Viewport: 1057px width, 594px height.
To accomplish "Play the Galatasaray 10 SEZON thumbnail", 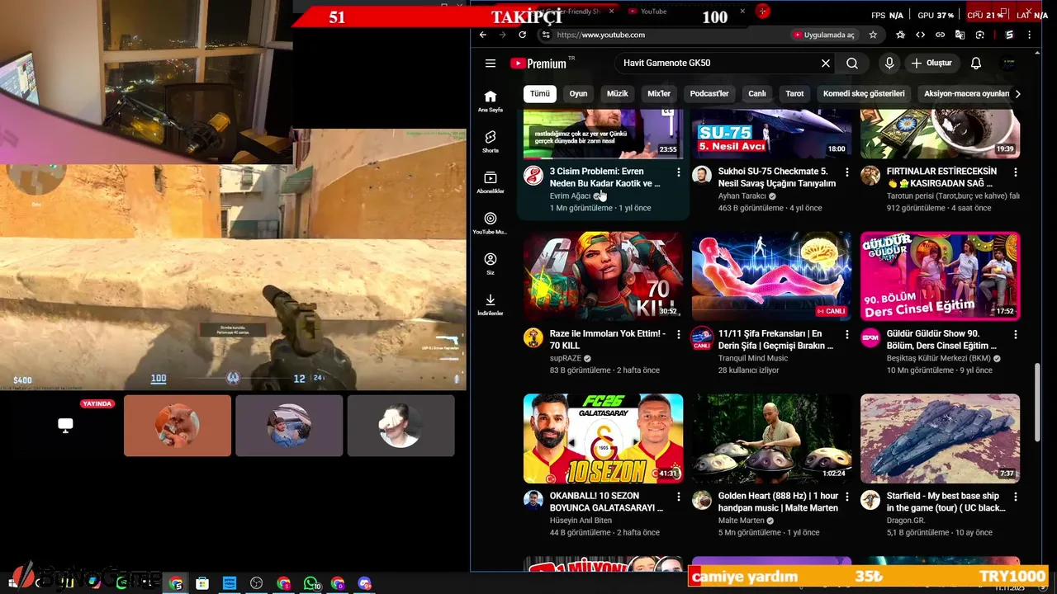I will (x=603, y=438).
